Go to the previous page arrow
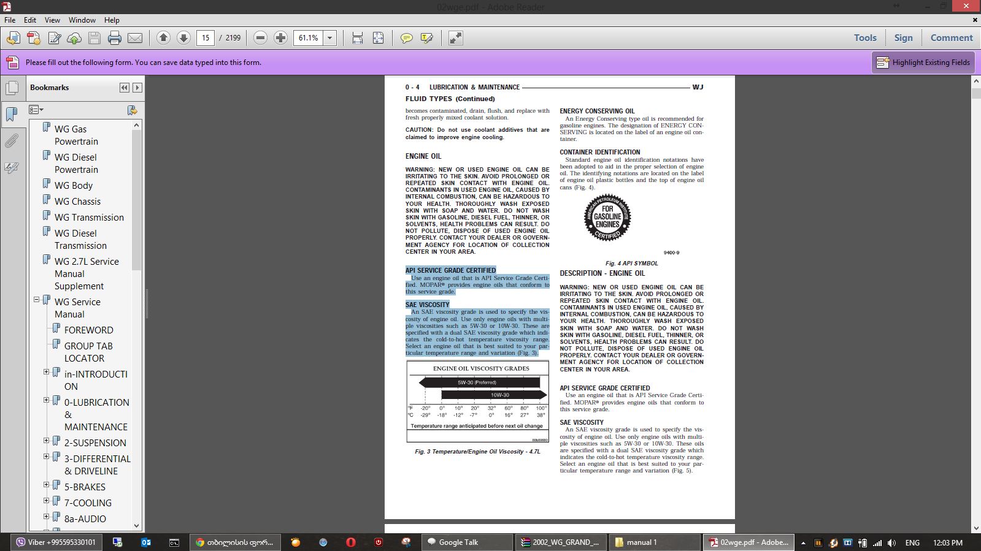981x551 pixels. 163,38
